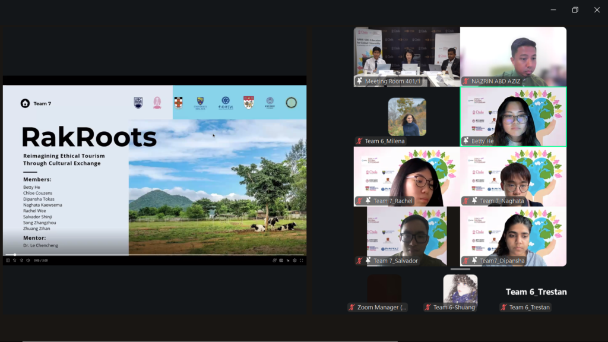Click the pin icon for Team 7_Naghata
This screenshot has width=608, height=342.
(474, 201)
